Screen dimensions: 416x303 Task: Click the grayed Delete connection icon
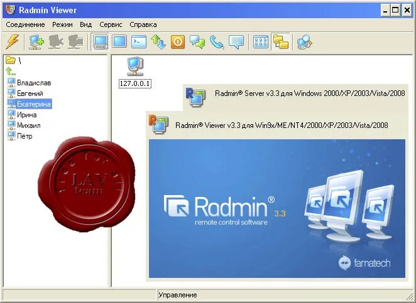pyautogui.click(x=56, y=42)
